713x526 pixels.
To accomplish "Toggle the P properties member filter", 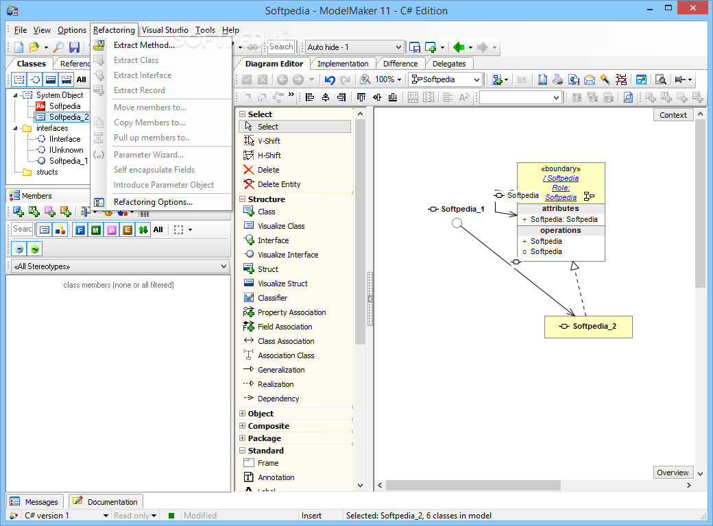I will tap(111, 230).
